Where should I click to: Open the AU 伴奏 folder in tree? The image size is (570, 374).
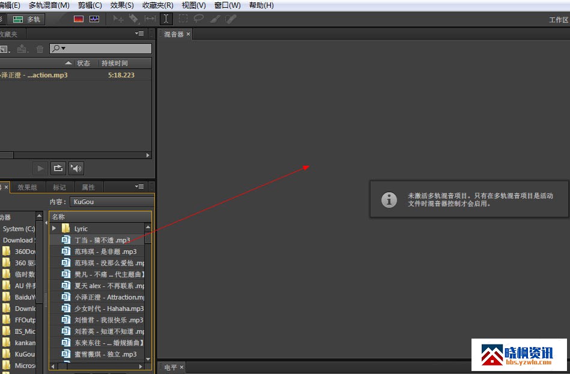(x=25, y=286)
